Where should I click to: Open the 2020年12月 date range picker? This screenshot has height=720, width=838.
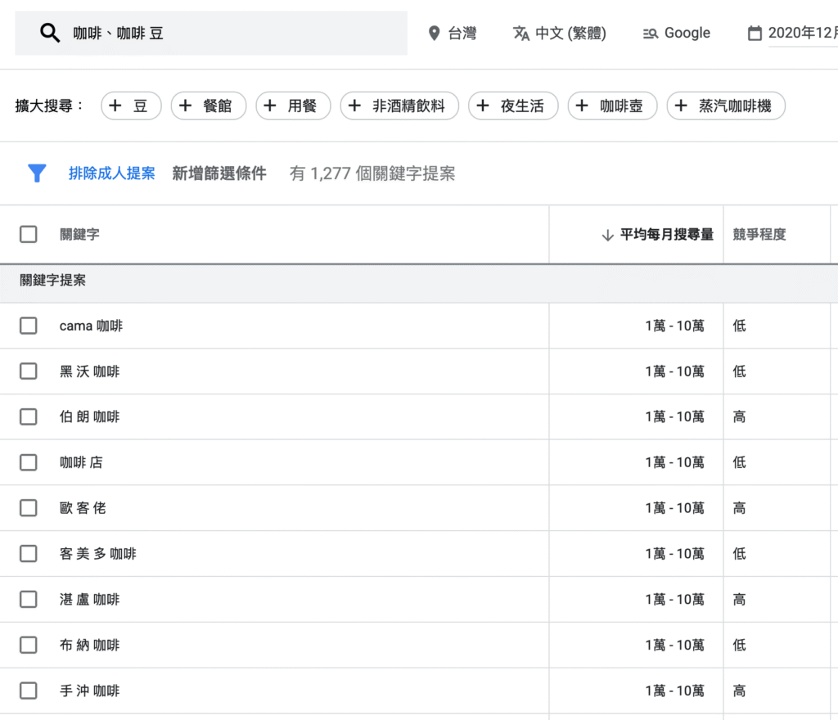[x=792, y=33]
